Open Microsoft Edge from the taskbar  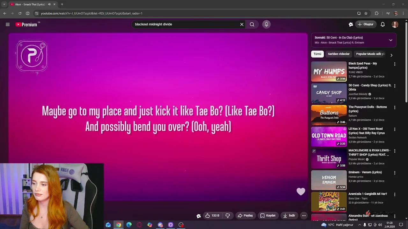129,225
